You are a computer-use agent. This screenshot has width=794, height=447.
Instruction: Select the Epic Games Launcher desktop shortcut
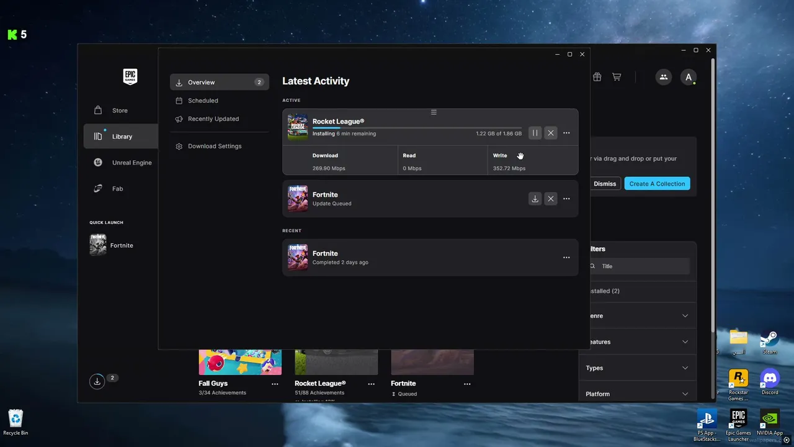point(738,425)
